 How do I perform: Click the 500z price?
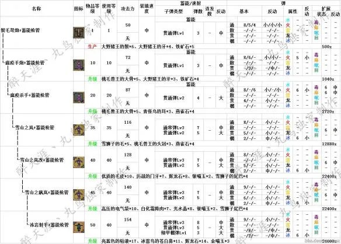pos(326,47)
